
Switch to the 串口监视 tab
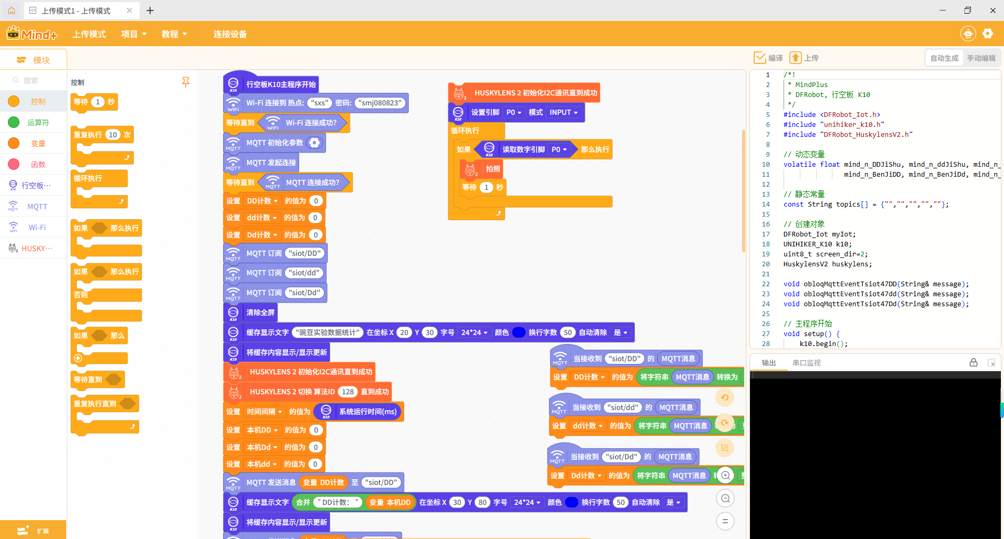(806, 363)
